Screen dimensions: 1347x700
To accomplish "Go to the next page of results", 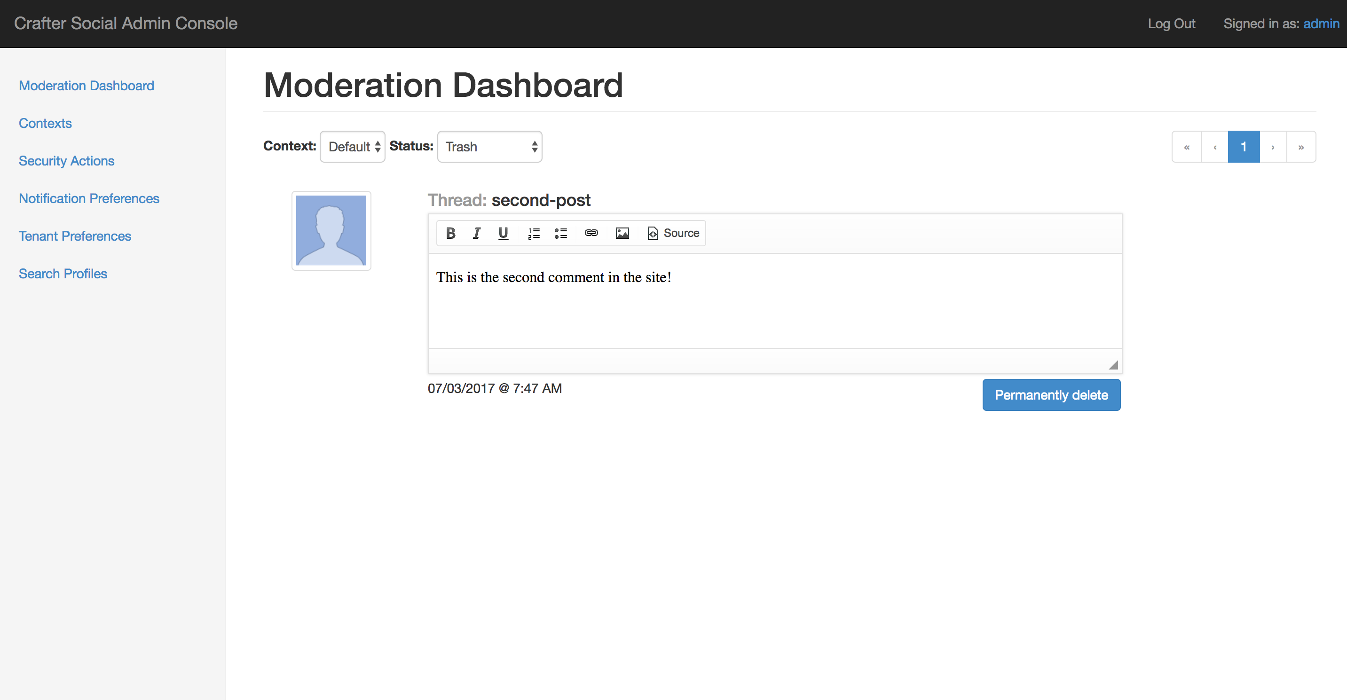I will pyautogui.click(x=1273, y=147).
